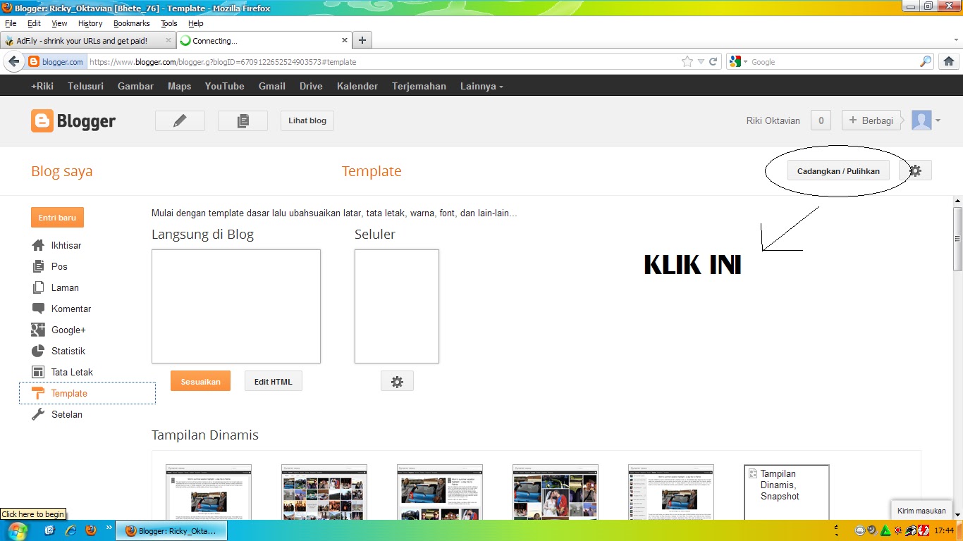Select the Seluler mobile preview thumbnail

pyautogui.click(x=397, y=306)
